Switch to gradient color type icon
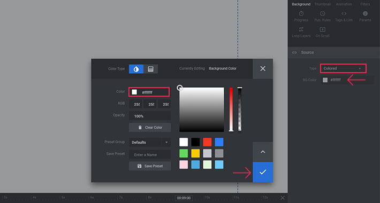 [150, 69]
